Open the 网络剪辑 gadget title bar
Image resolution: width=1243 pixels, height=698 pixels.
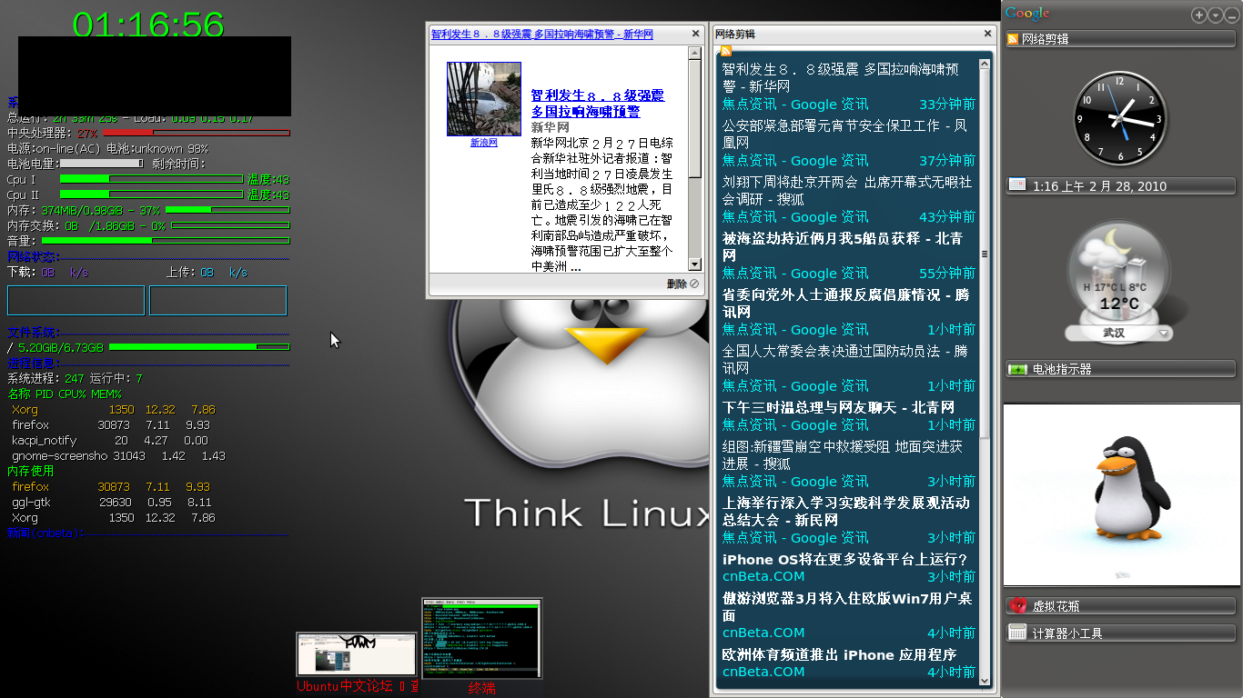[x=1120, y=39]
